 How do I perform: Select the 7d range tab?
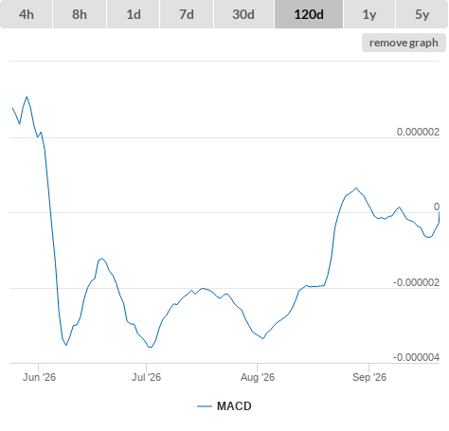tap(187, 14)
